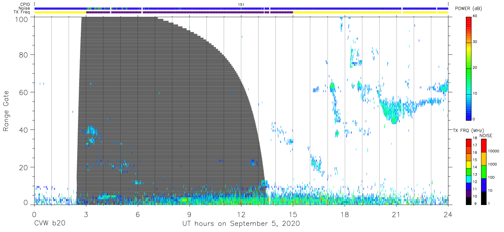The image size is (504, 232).
Task: Click the y-axis tick label '40'
Action: [24, 130]
